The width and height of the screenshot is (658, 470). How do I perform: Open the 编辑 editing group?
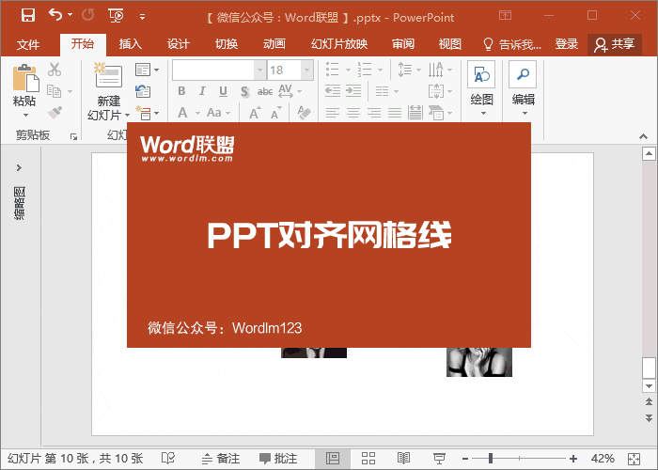(523, 89)
